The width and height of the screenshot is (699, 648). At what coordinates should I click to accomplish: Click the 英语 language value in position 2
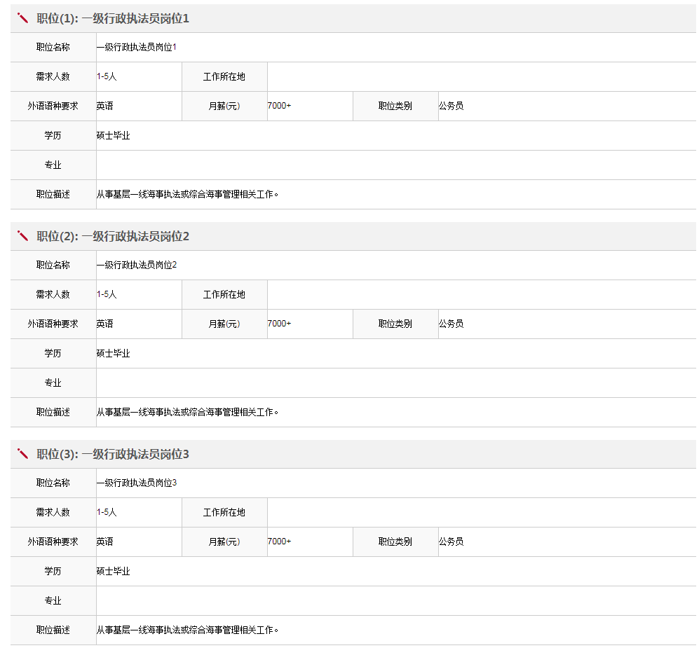tap(104, 324)
